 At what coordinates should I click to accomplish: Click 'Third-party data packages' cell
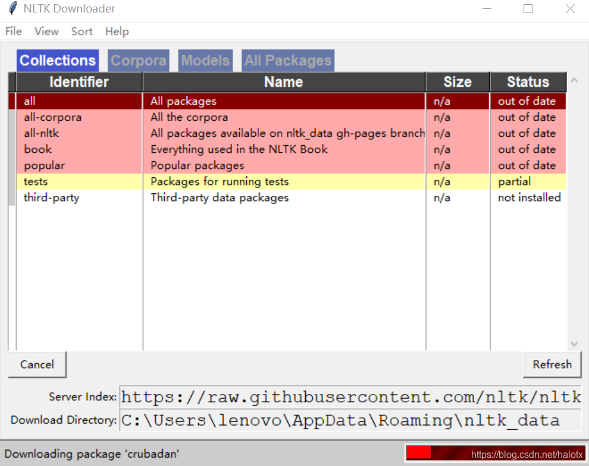[x=284, y=198]
